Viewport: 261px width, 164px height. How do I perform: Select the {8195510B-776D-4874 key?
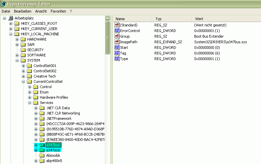click(75, 129)
